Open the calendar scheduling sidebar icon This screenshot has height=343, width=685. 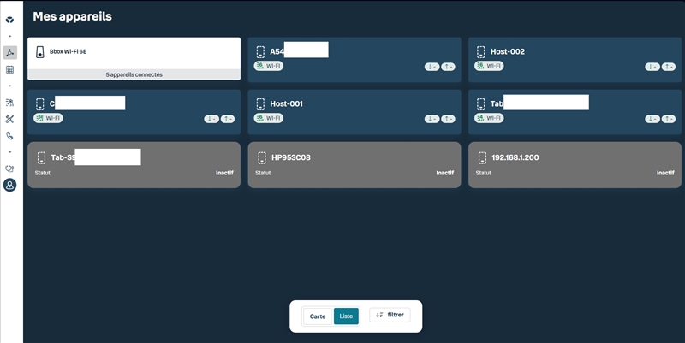tap(9, 69)
